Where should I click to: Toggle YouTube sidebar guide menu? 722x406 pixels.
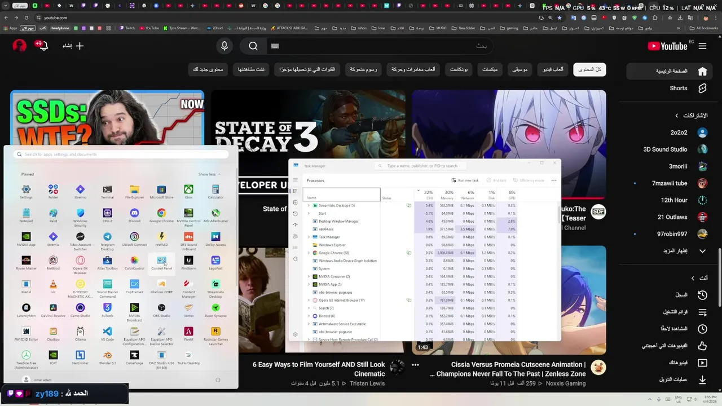tap(702, 46)
